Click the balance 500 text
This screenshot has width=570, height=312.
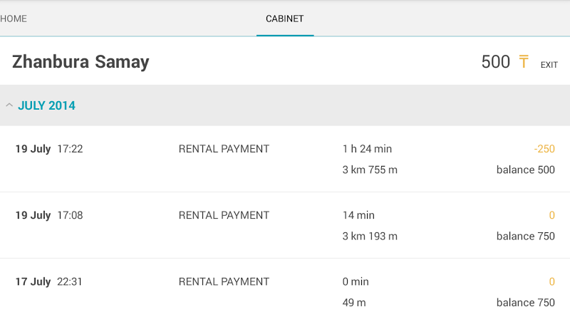click(x=525, y=170)
